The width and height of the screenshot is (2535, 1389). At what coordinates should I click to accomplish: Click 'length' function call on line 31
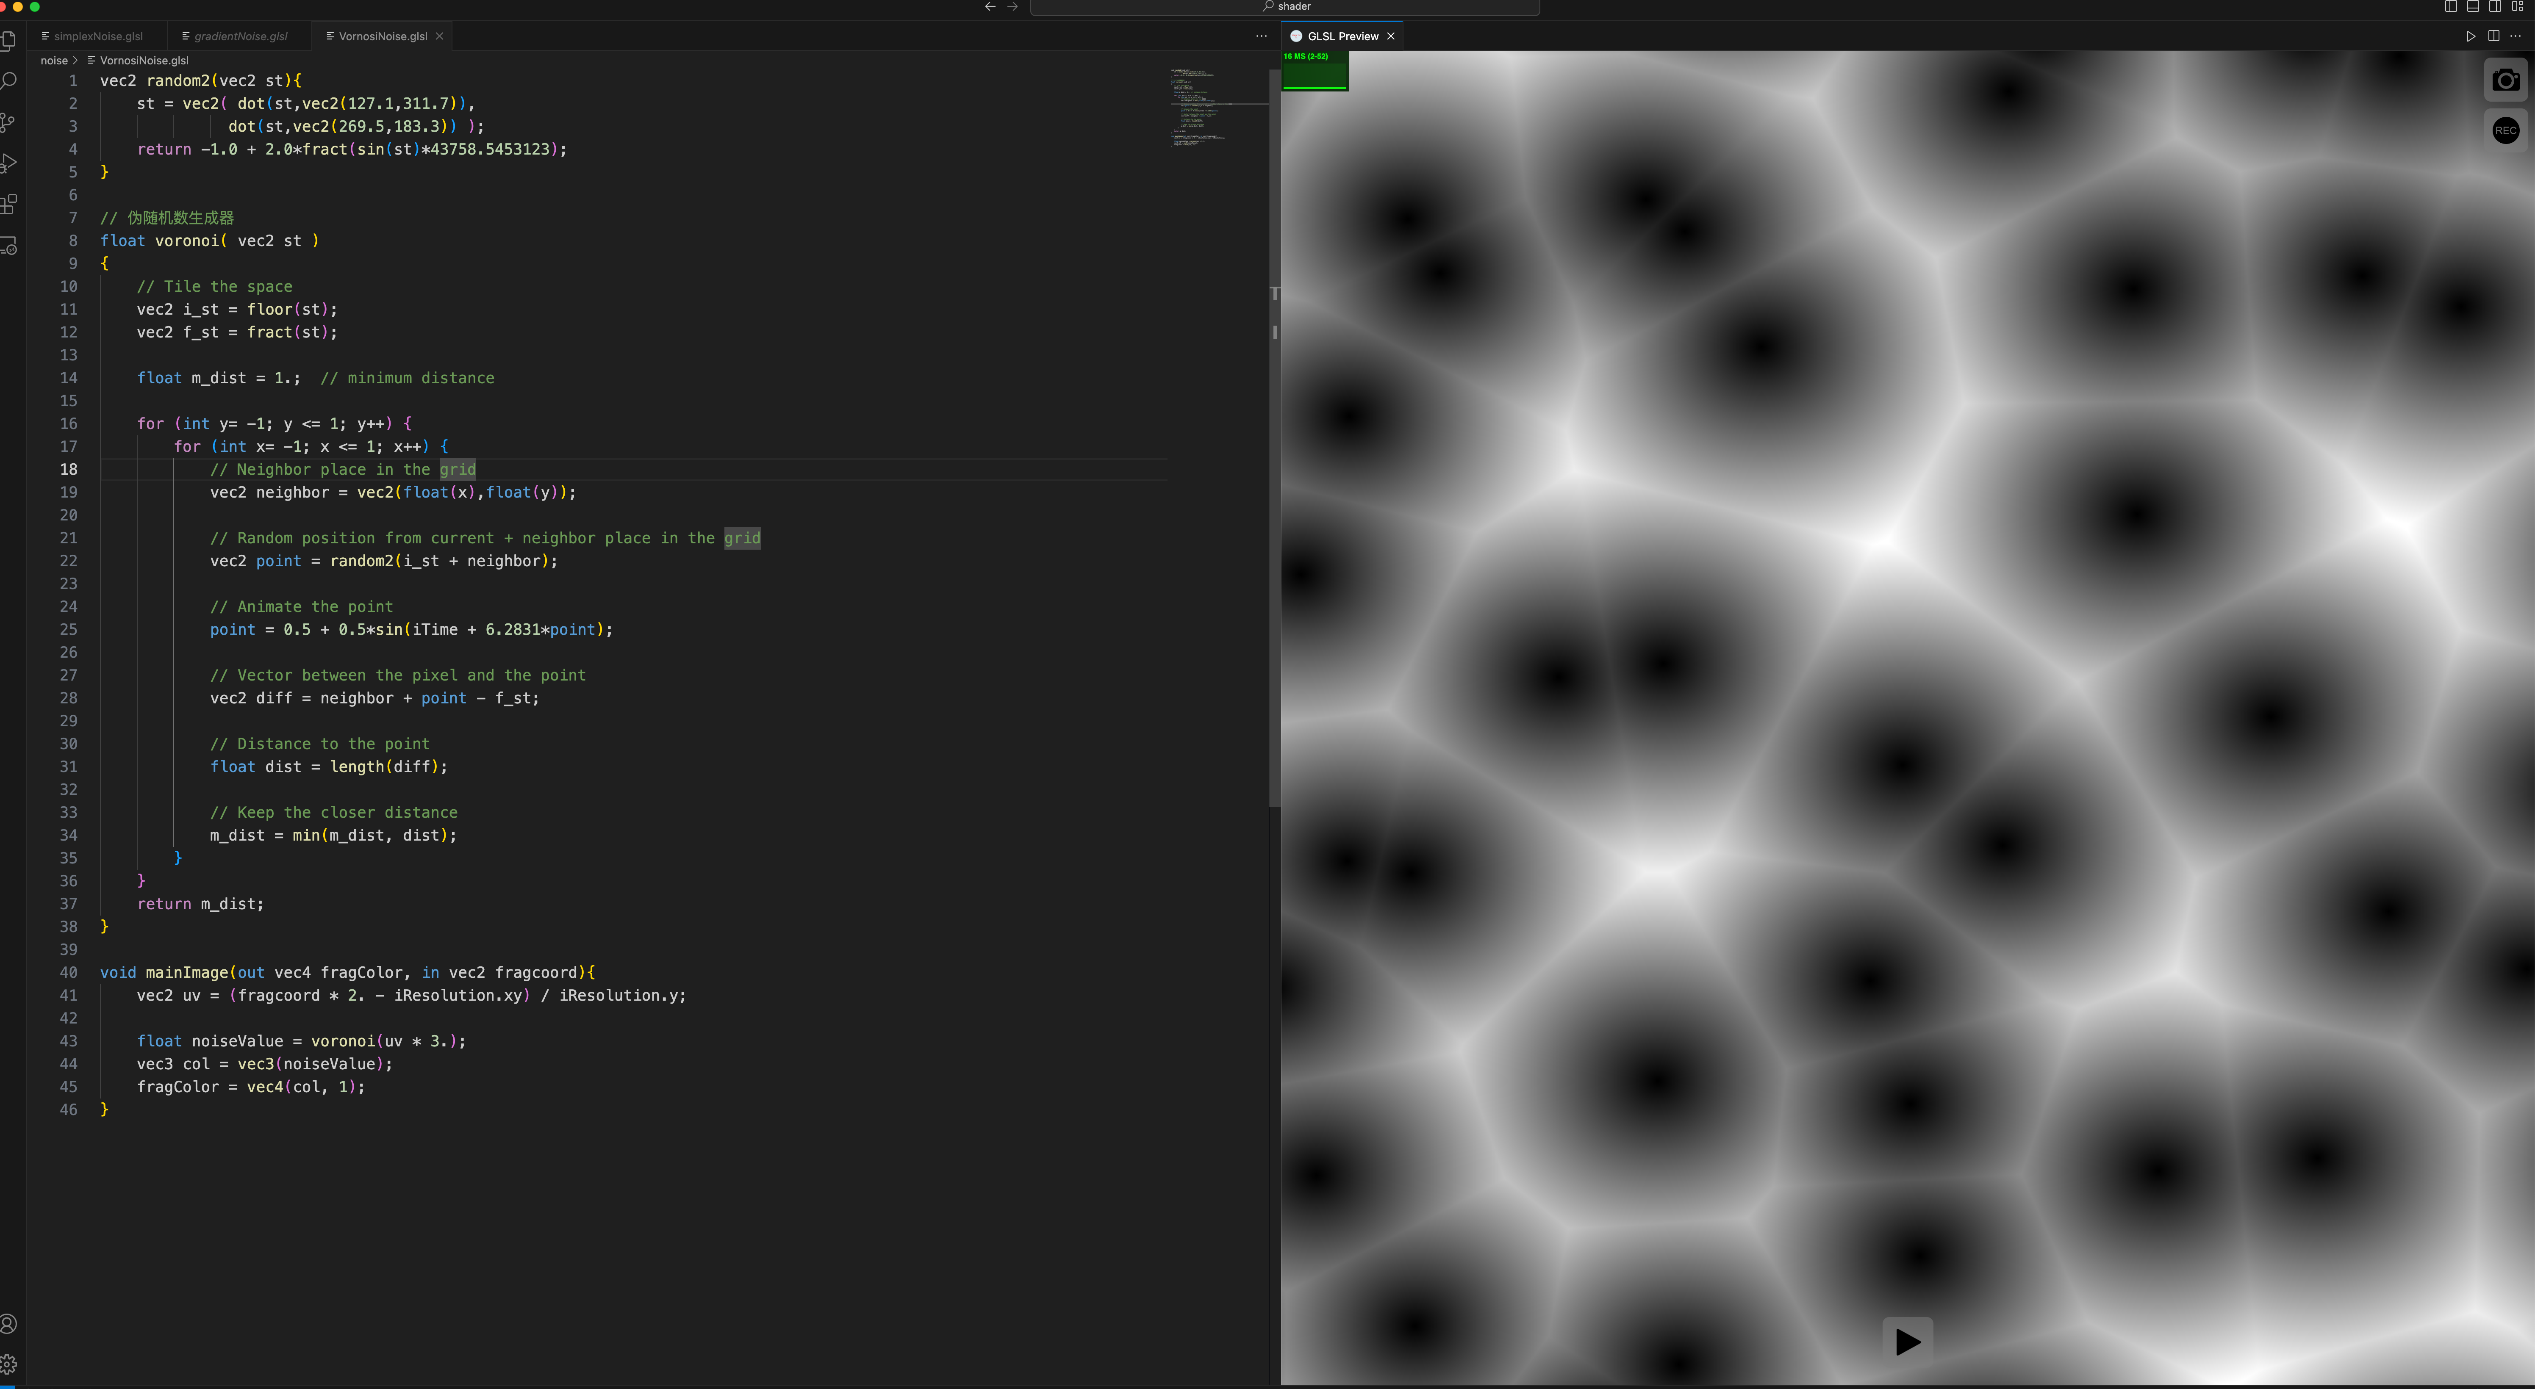point(357,766)
